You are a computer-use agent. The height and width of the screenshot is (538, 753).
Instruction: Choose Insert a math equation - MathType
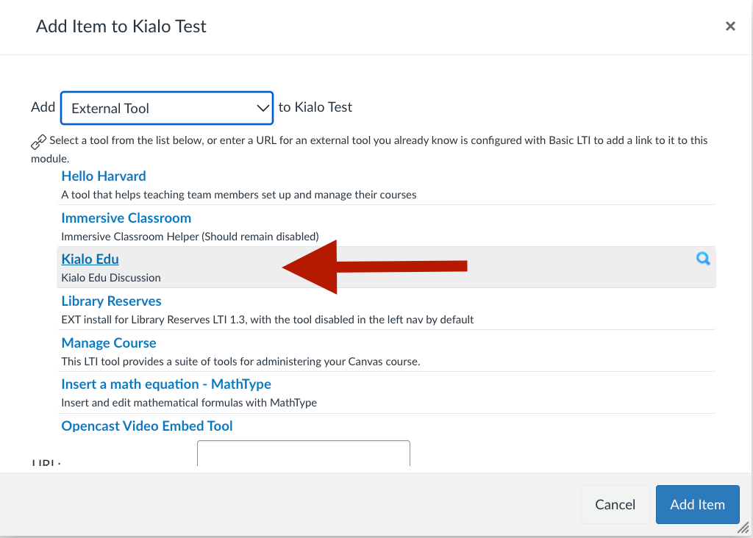coord(166,384)
